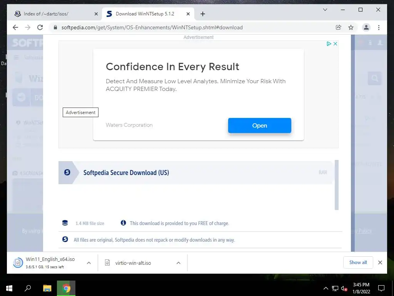Open the network tray icon
The height and width of the screenshot is (296, 394).
click(x=335, y=288)
